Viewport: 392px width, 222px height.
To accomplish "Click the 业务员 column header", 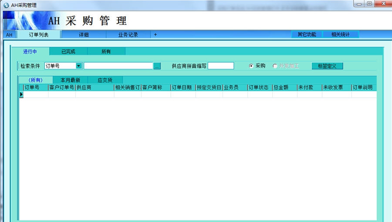I will tap(235, 88).
